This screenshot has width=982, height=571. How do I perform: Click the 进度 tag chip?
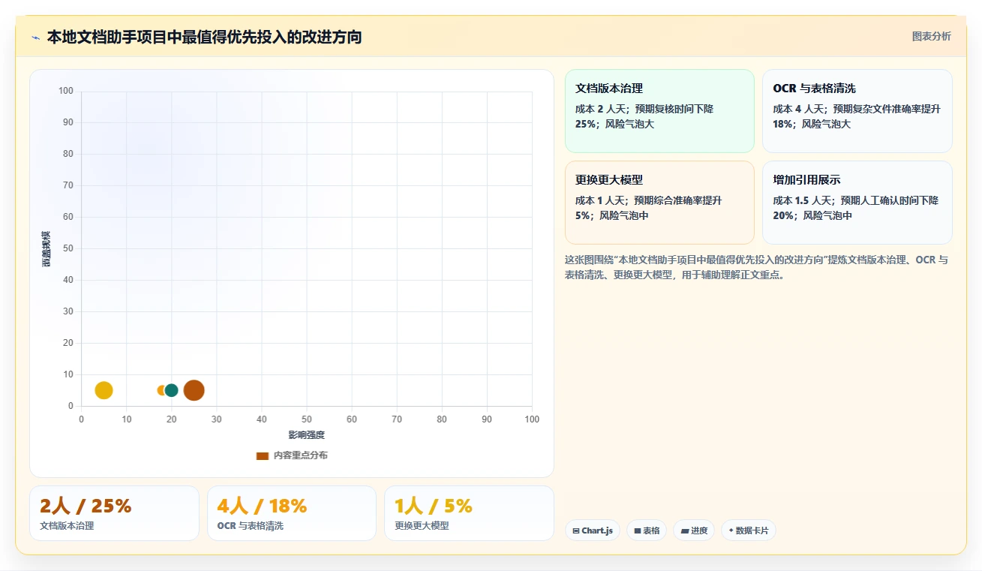tap(694, 530)
